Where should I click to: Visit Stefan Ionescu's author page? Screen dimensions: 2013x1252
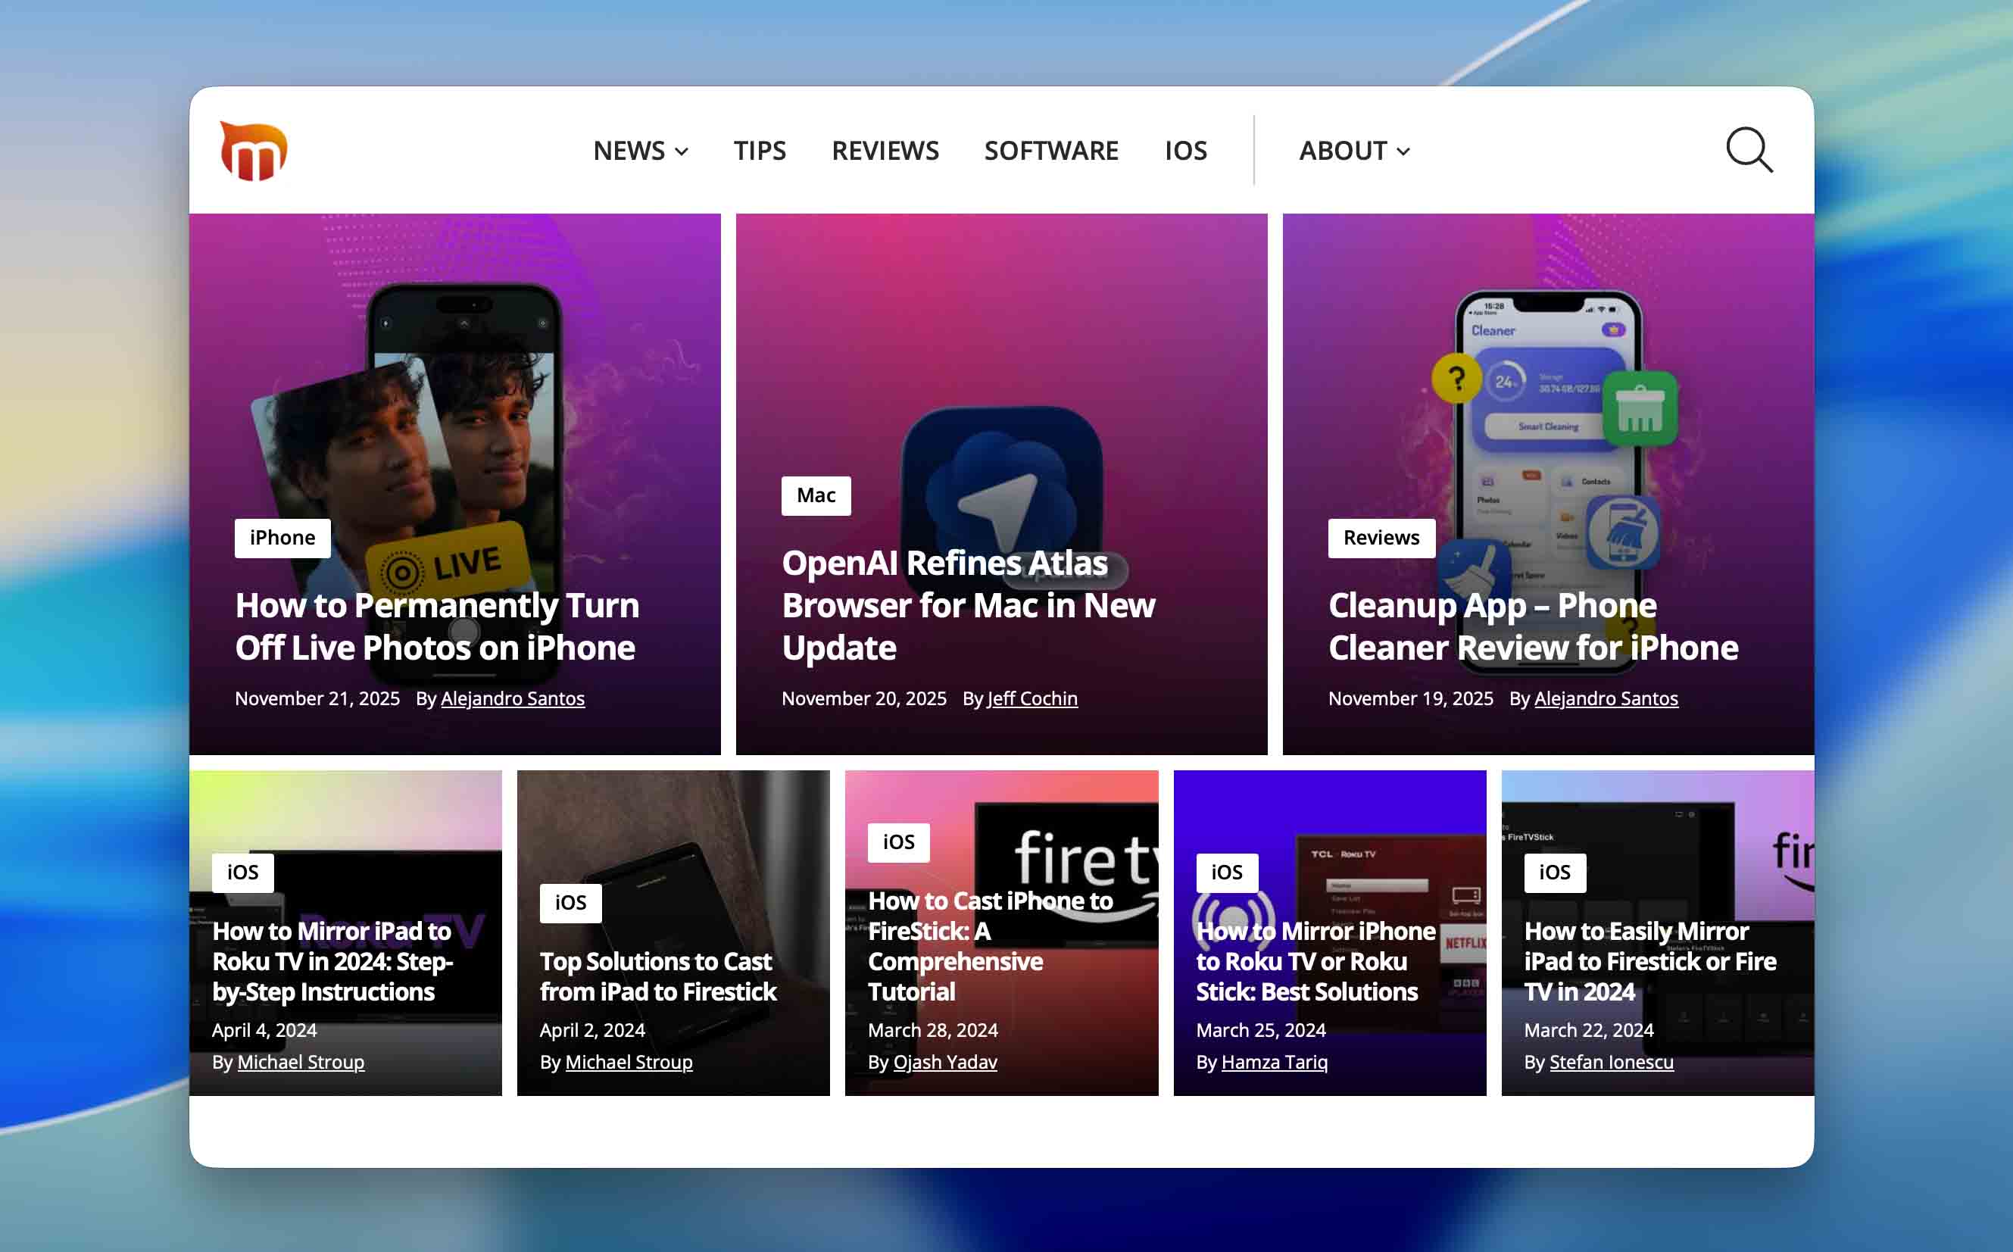tap(1611, 1063)
